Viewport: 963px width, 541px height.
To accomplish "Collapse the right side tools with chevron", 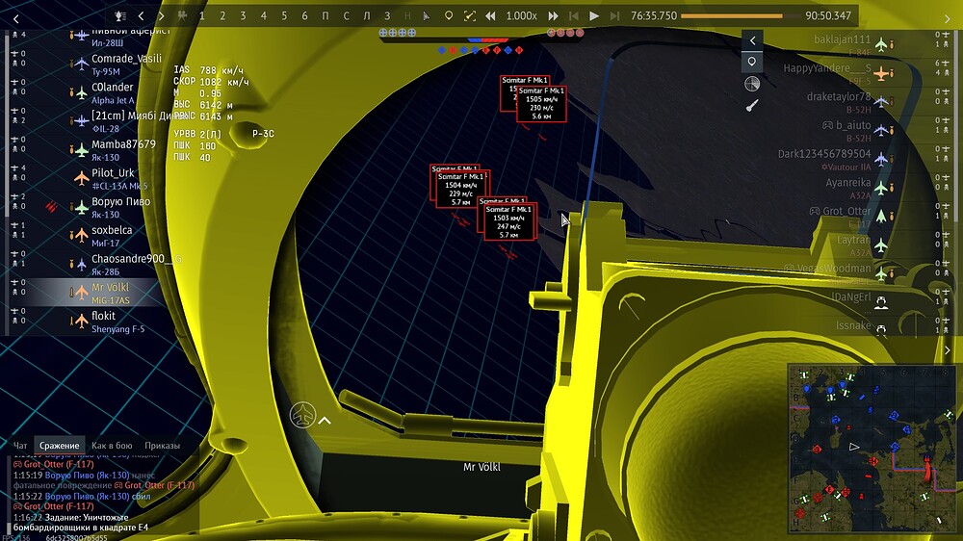I will [x=752, y=41].
